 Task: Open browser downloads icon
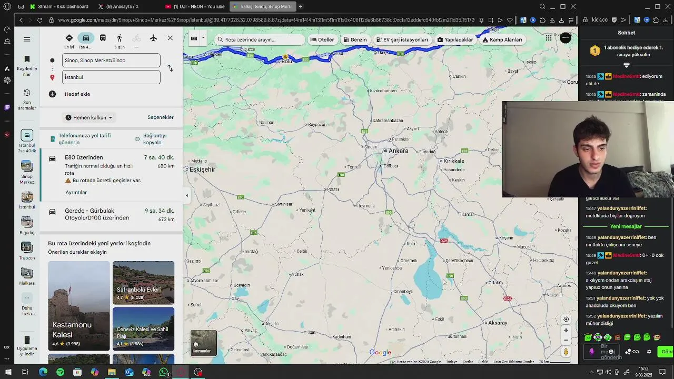pos(561,20)
